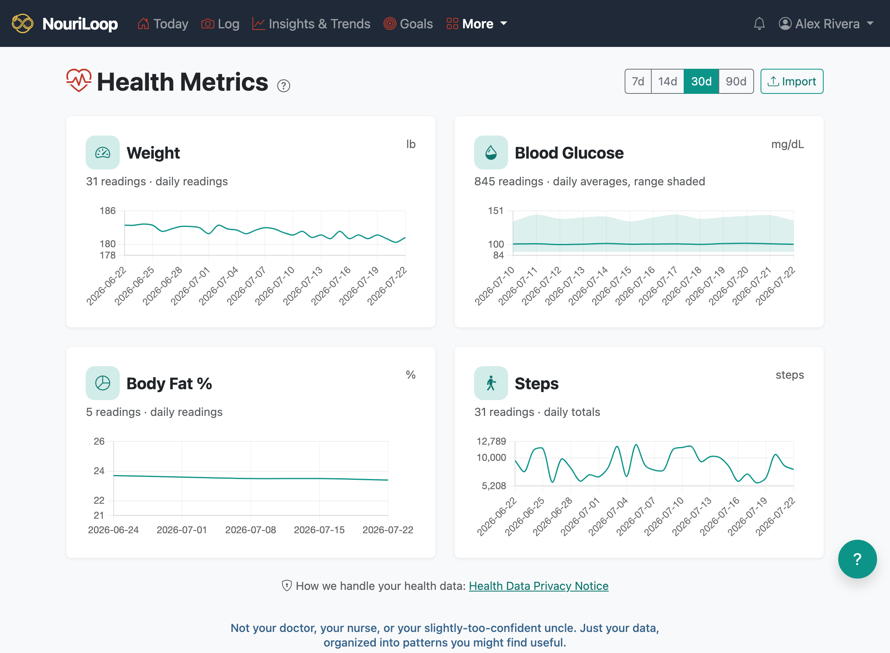The height and width of the screenshot is (653, 890).
Task: Click '845 readings · daily averages, range shaded'
Action: [589, 181]
